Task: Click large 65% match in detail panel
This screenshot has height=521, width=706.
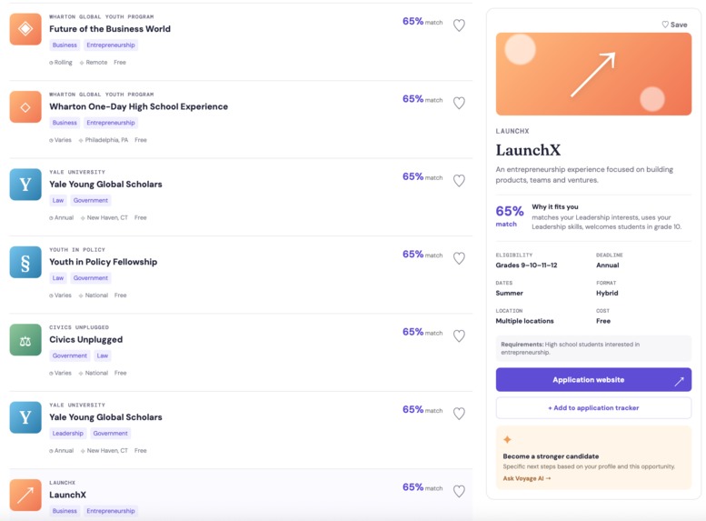Action: pyautogui.click(x=510, y=215)
